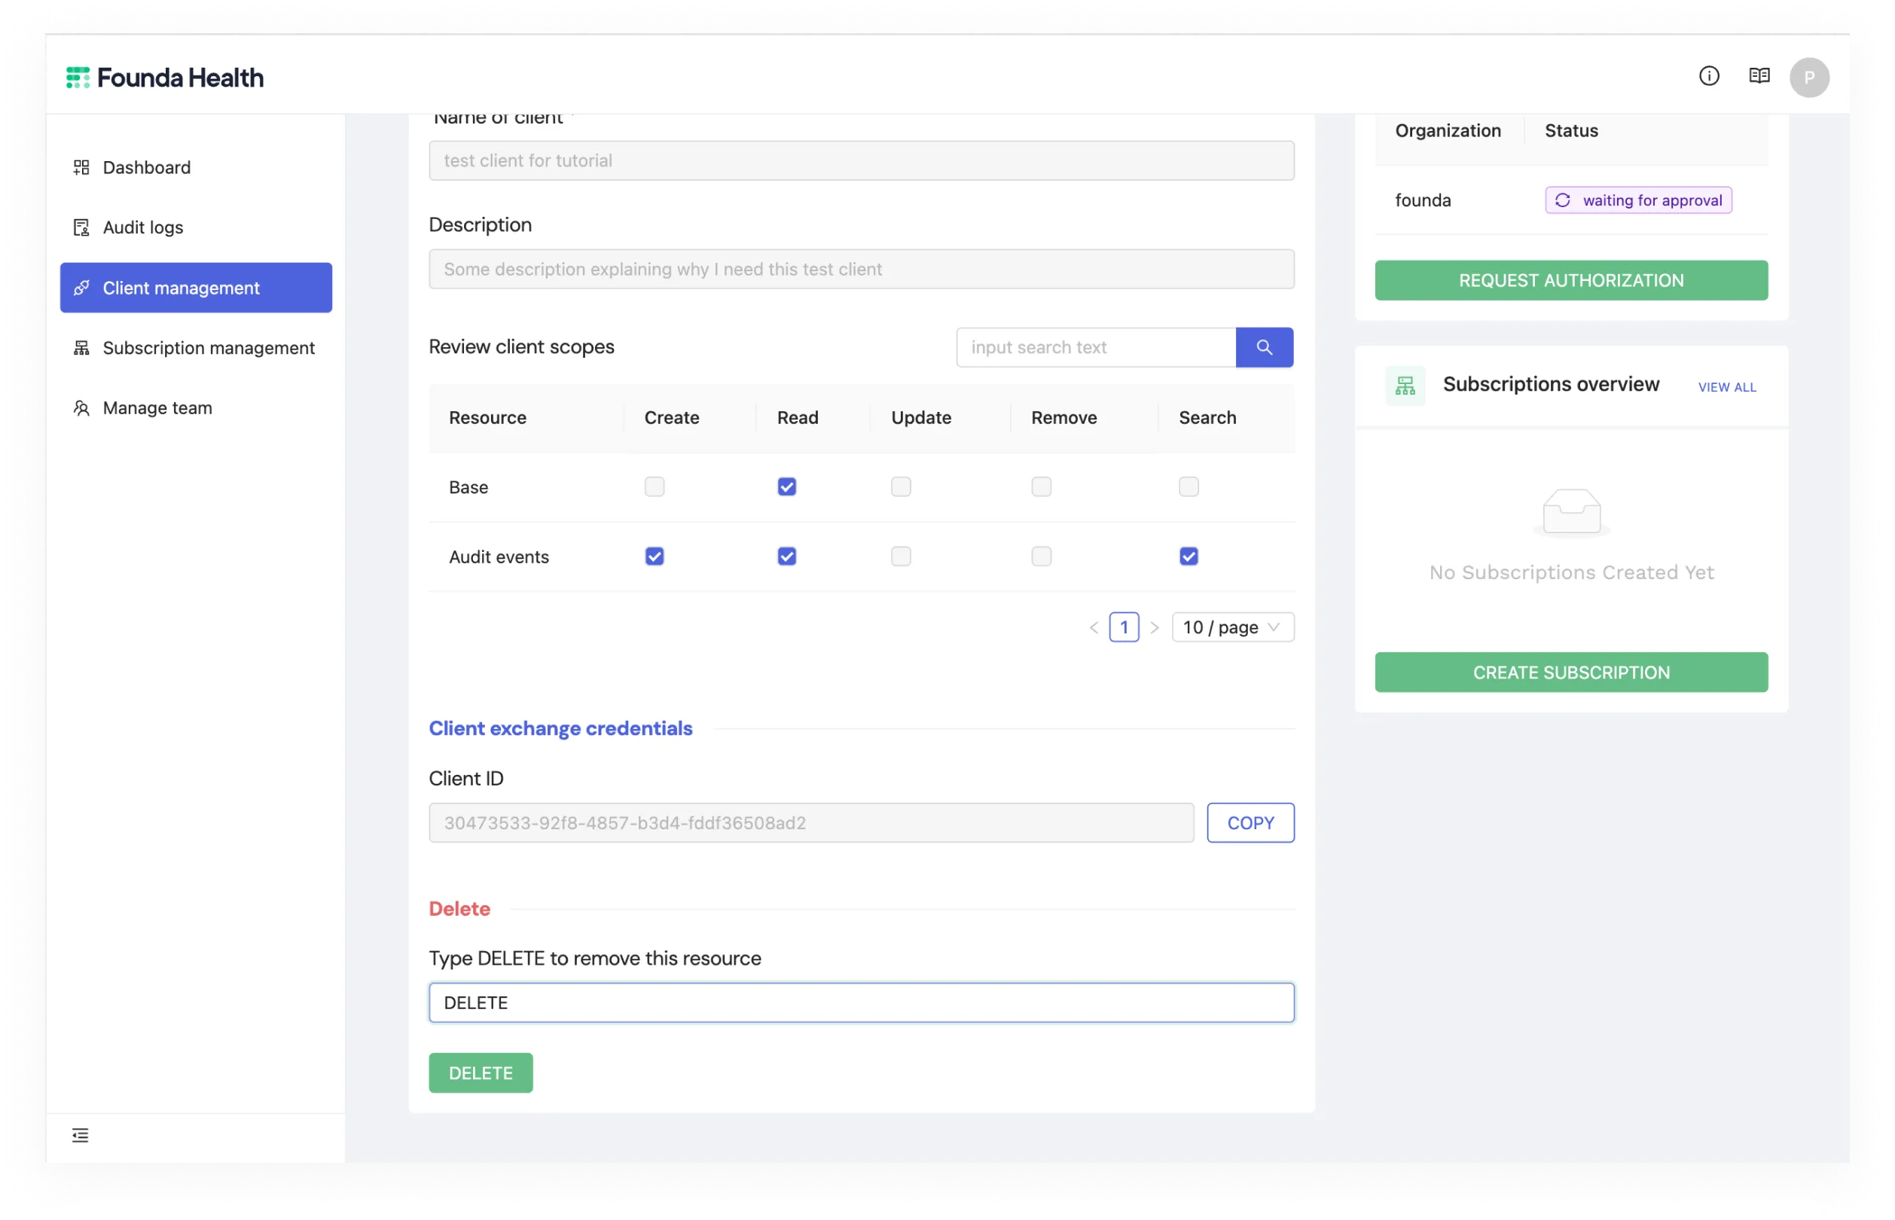Toggle Base Update checkbox
1895x1220 pixels.
click(x=901, y=486)
